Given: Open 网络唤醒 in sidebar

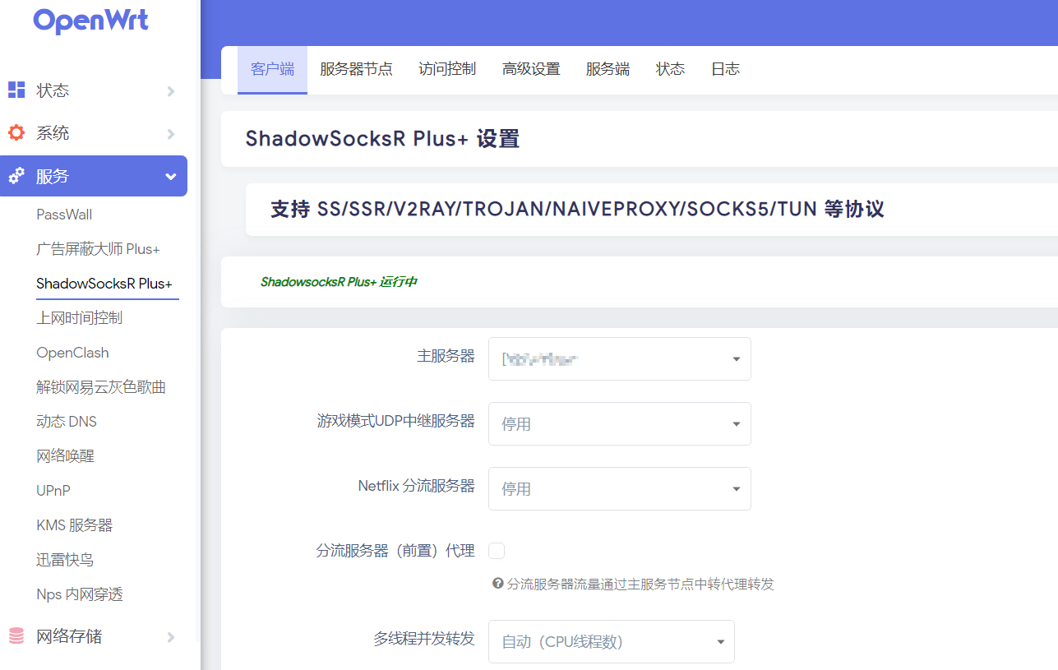Looking at the screenshot, I should tap(65, 456).
